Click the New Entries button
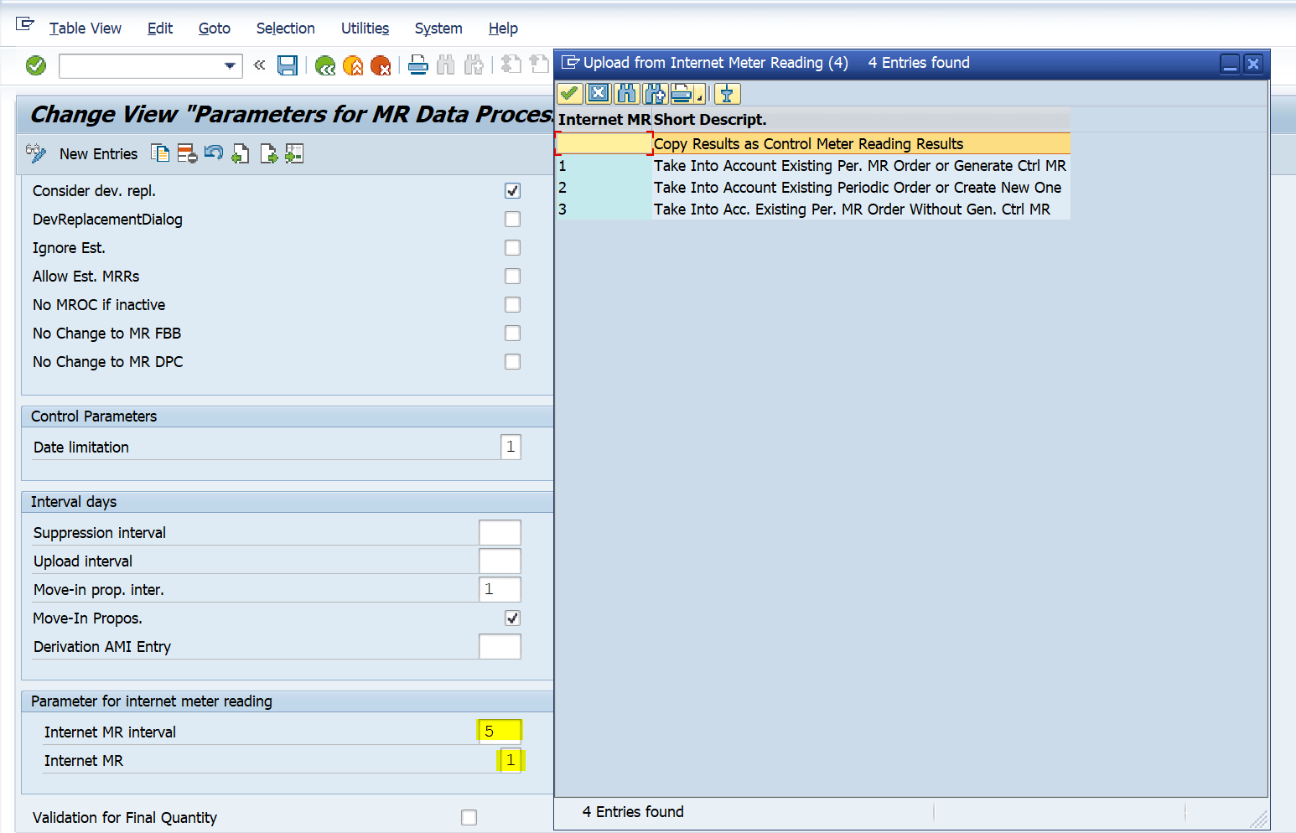Screen dimensions: 1296x833 [x=98, y=154]
